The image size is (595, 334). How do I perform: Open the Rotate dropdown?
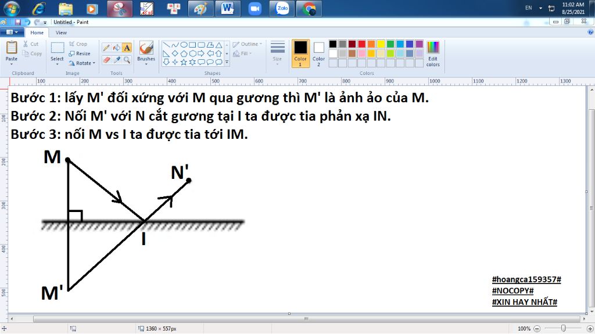81,63
